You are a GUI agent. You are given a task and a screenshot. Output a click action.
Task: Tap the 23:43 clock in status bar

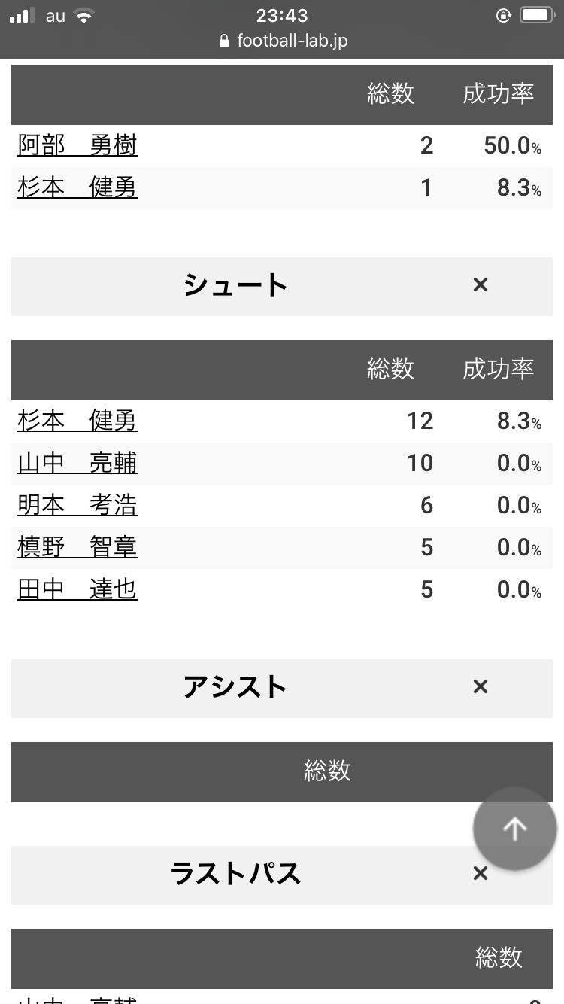coord(282,16)
